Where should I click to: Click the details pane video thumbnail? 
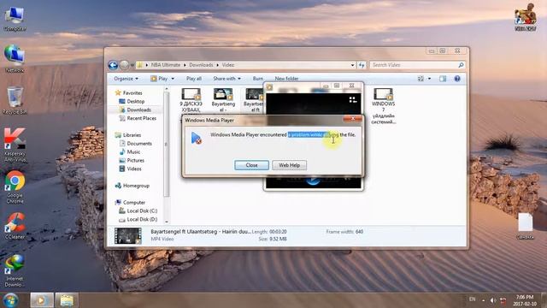[128, 236]
